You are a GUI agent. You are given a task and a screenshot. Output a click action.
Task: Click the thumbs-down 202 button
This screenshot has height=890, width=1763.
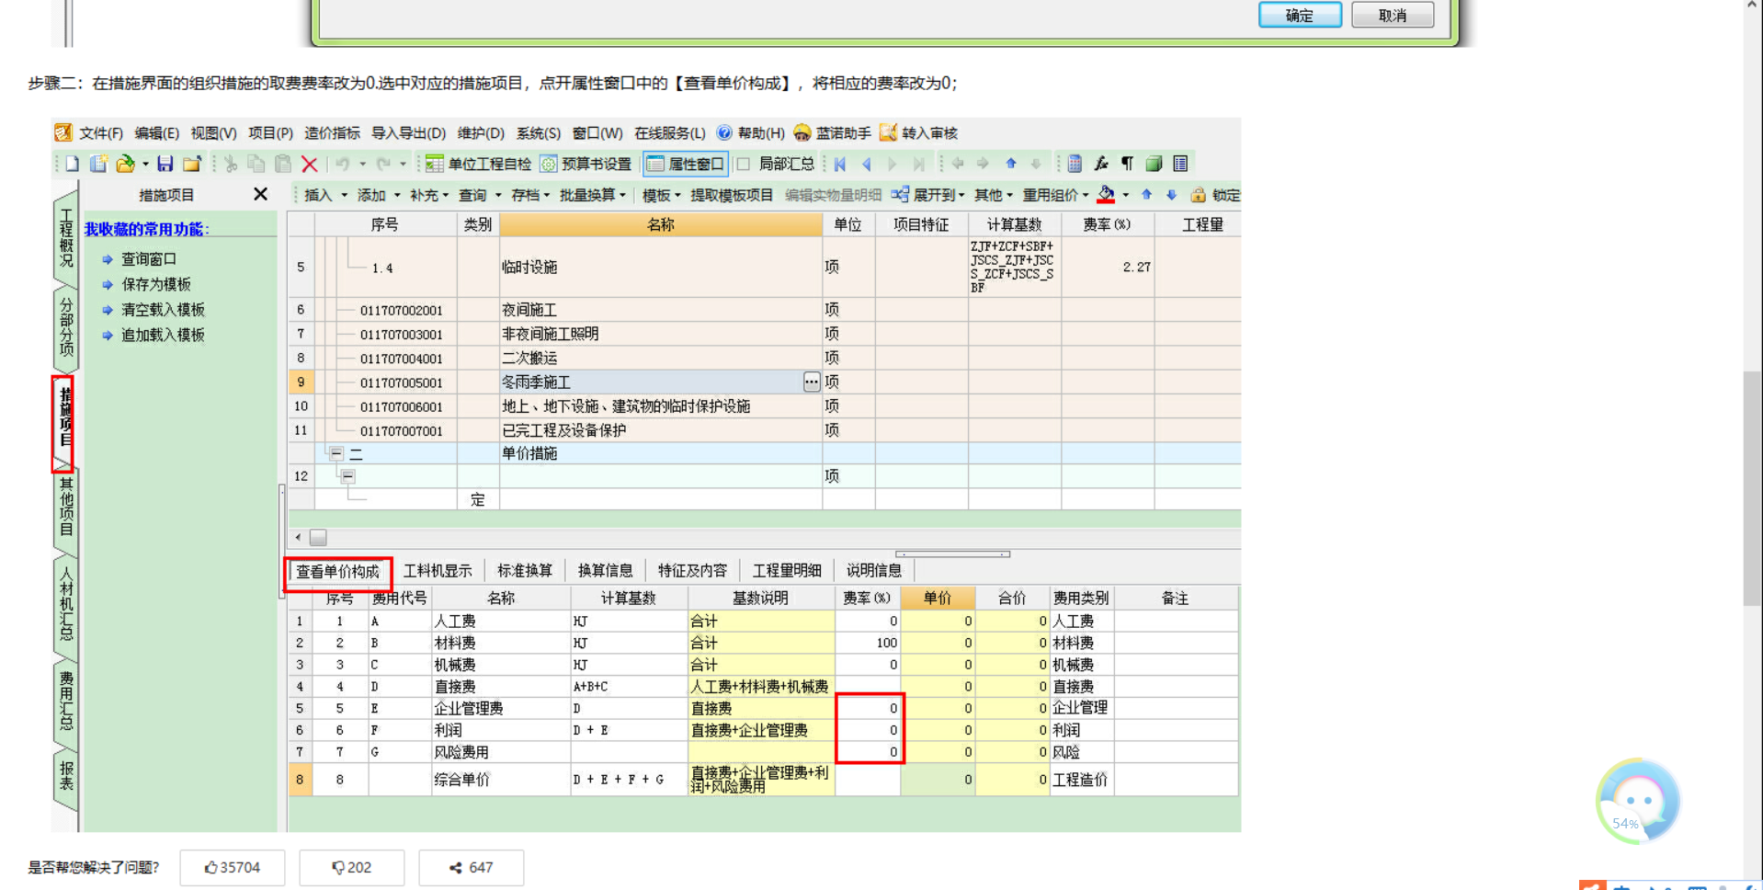(x=352, y=867)
